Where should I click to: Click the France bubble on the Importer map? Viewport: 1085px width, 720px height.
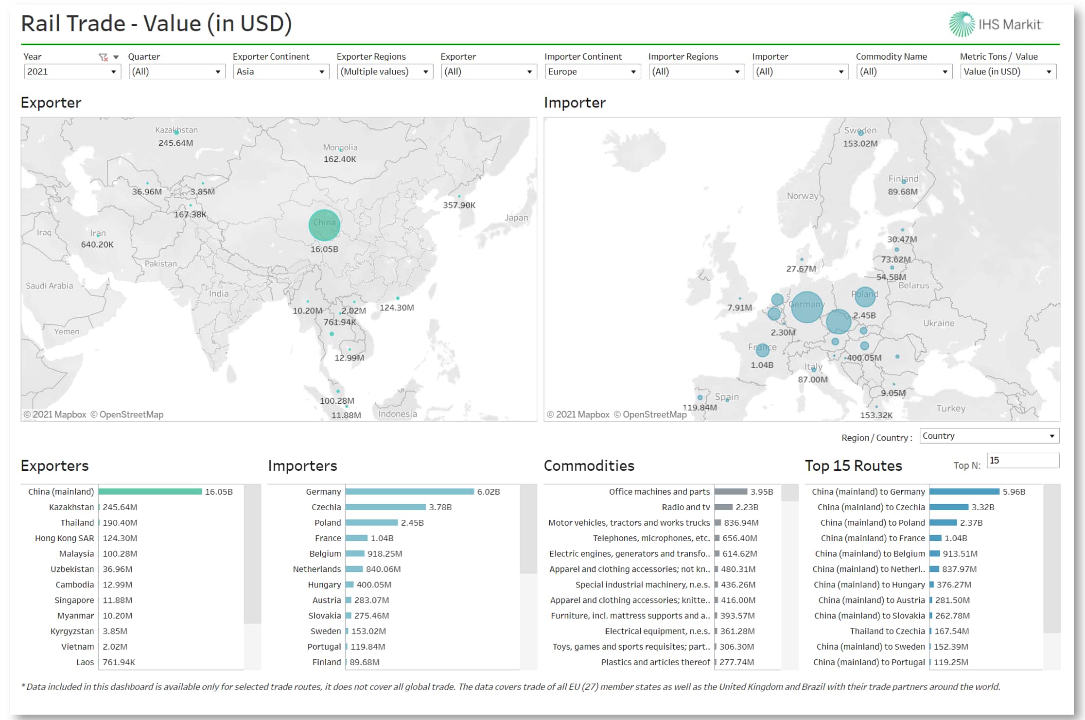tap(762, 349)
